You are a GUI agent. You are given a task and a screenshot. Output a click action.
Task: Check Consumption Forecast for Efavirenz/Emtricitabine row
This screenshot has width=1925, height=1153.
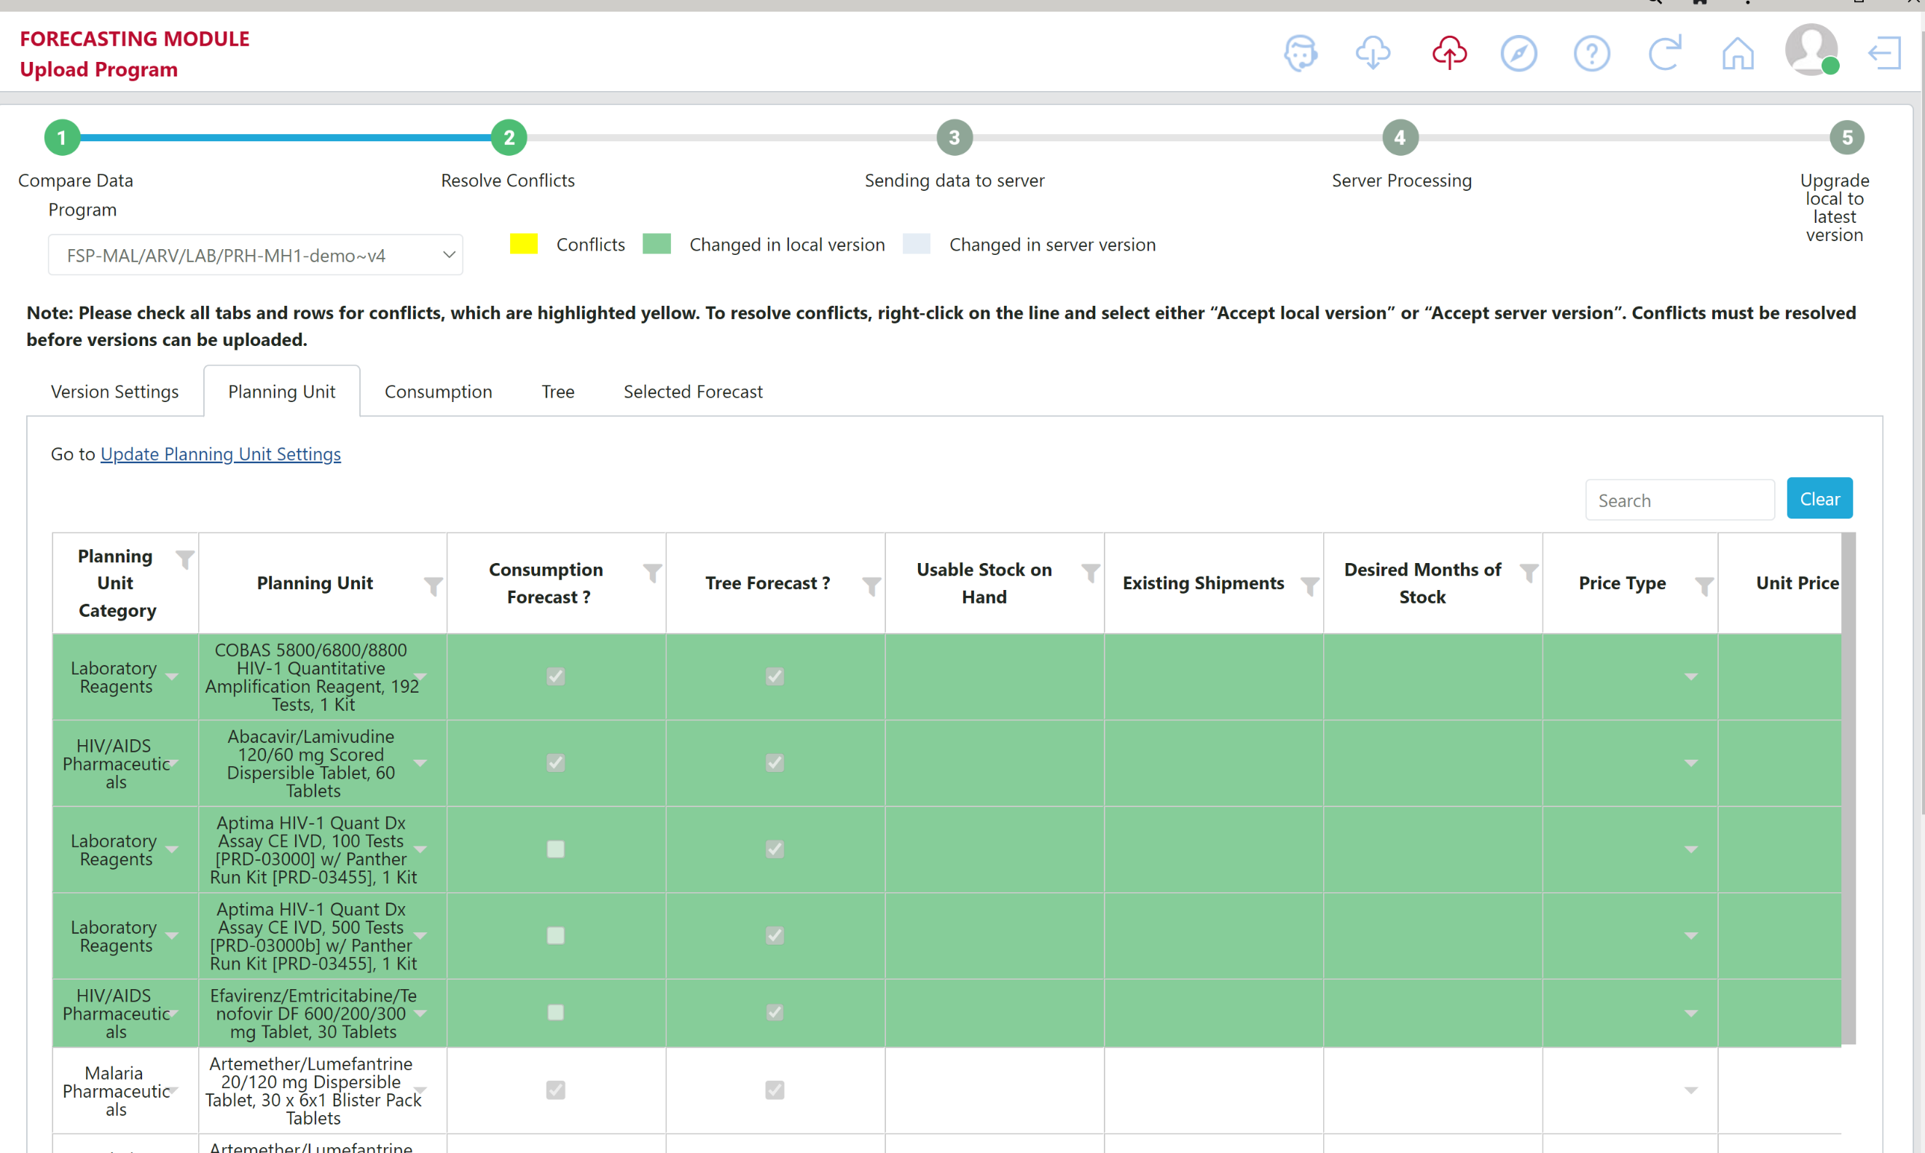click(x=556, y=1012)
